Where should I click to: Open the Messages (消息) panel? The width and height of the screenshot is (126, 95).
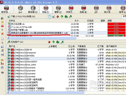click(x=83, y=9)
